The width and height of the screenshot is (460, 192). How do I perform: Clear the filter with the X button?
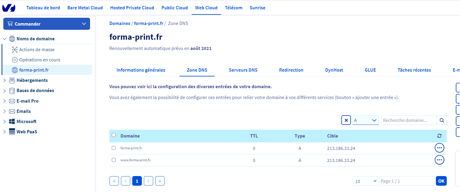pos(346,120)
